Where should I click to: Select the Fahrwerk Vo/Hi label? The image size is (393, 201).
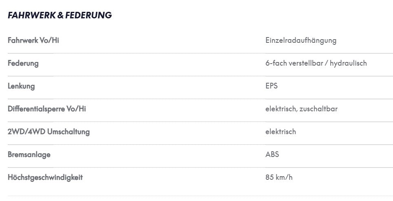click(x=33, y=40)
